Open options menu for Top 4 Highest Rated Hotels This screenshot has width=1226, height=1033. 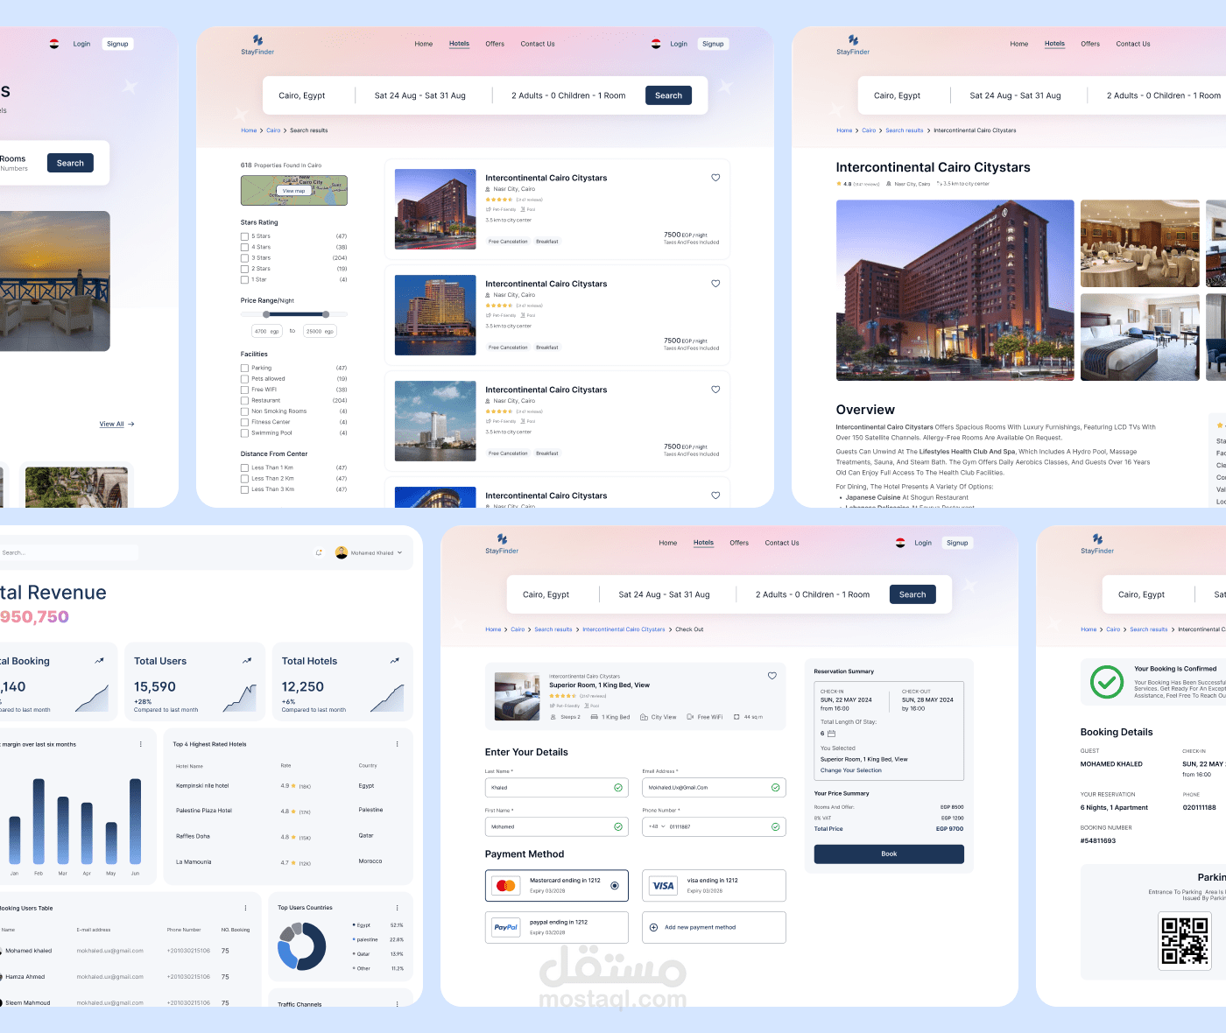(x=397, y=744)
